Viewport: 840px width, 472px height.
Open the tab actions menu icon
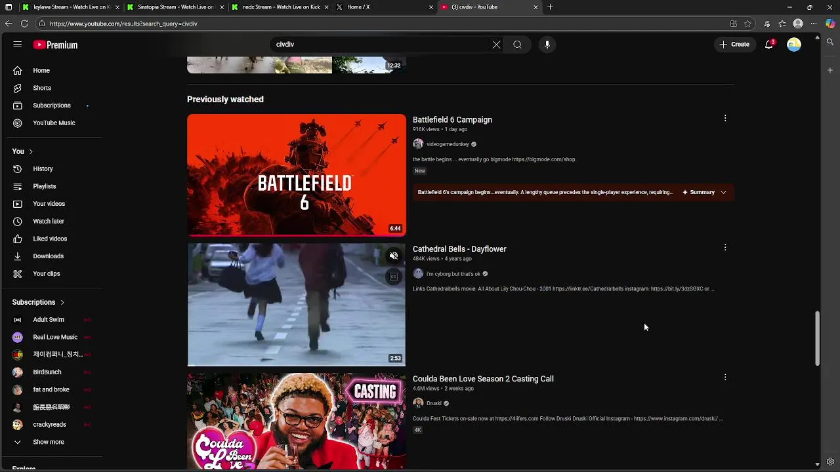point(9,7)
